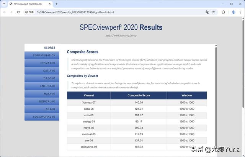Screen dimensions: 245x157
Task: Click the Composite Scores heading
Action: (x=83, y=52)
